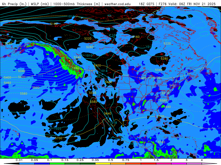Click the bright green 0.1 legend swatch

tap(57, 164)
